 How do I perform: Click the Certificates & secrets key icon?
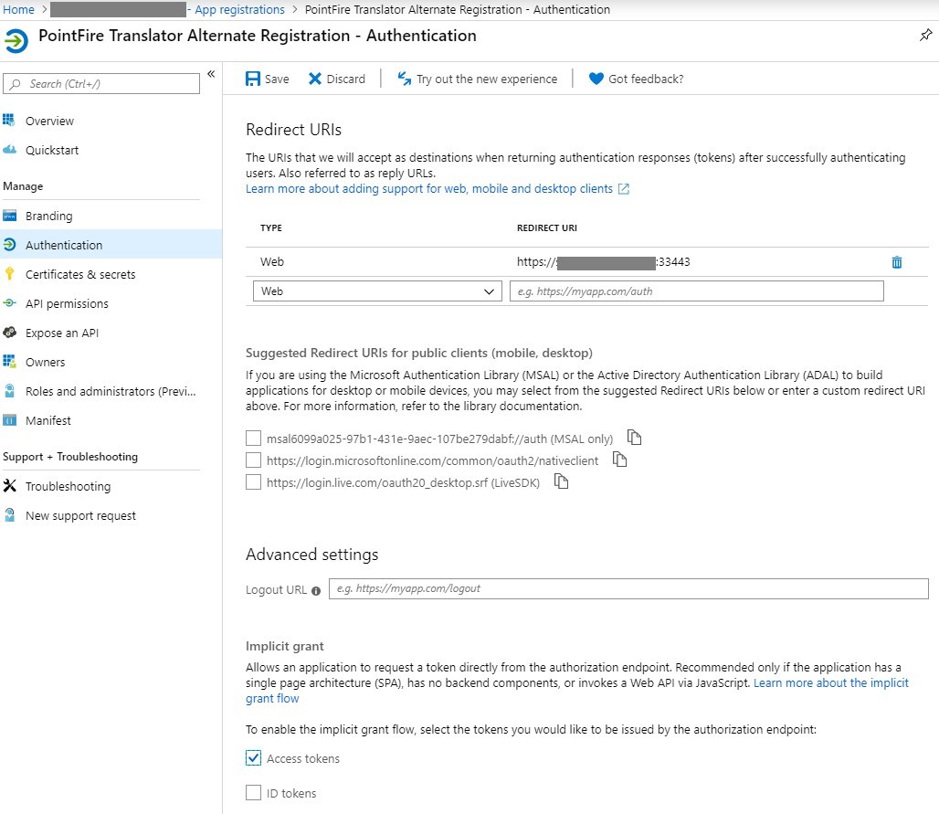pyautogui.click(x=9, y=274)
